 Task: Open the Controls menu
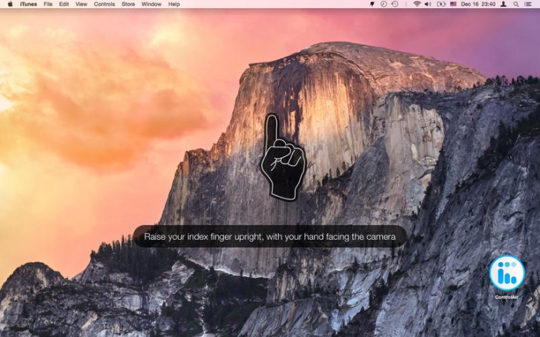pos(105,4)
